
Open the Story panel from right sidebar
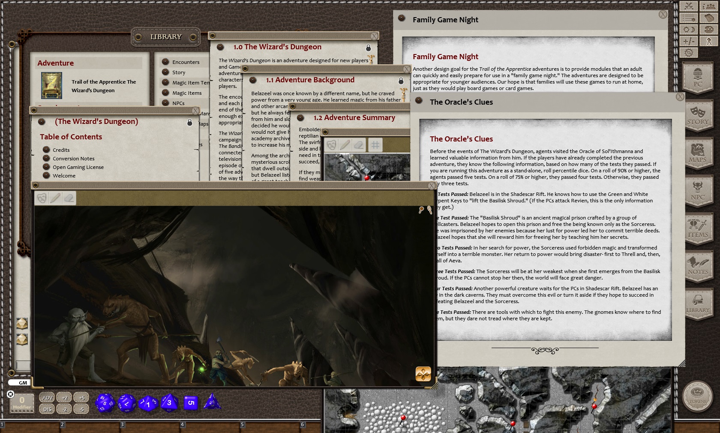[x=698, y=115]
